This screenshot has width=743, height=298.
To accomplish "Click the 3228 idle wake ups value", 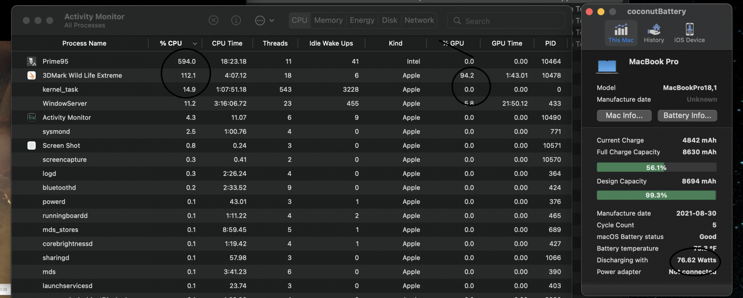I will click(351, 89).
